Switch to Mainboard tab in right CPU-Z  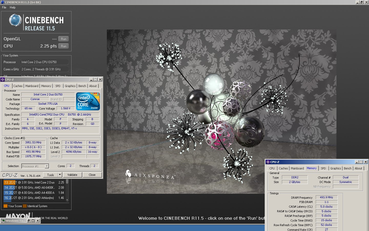(x=297, y=168)
